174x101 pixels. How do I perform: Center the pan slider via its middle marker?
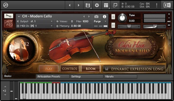tap(129, 27)
